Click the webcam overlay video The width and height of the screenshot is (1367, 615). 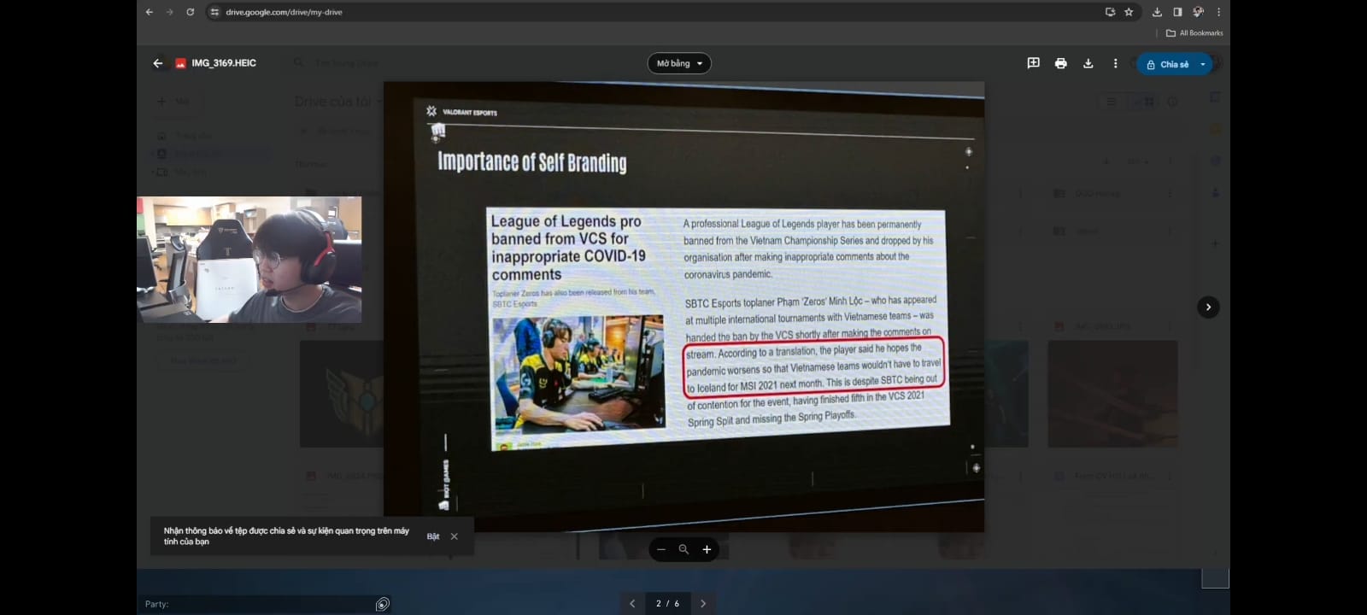(249, 260)
